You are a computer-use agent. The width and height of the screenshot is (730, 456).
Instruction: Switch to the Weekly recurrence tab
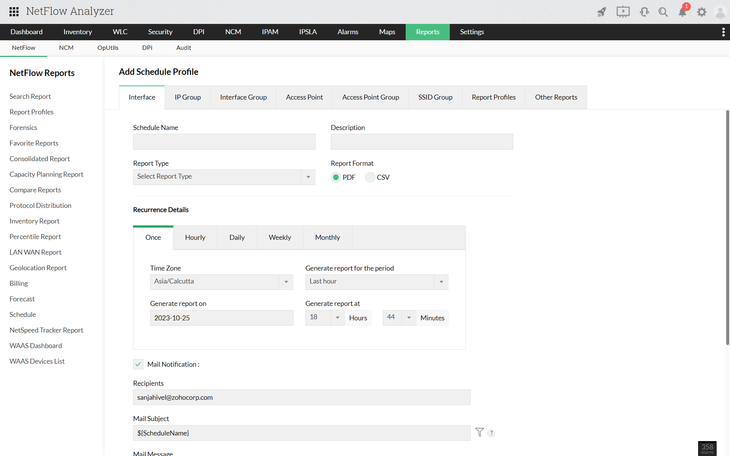[280, 237]
